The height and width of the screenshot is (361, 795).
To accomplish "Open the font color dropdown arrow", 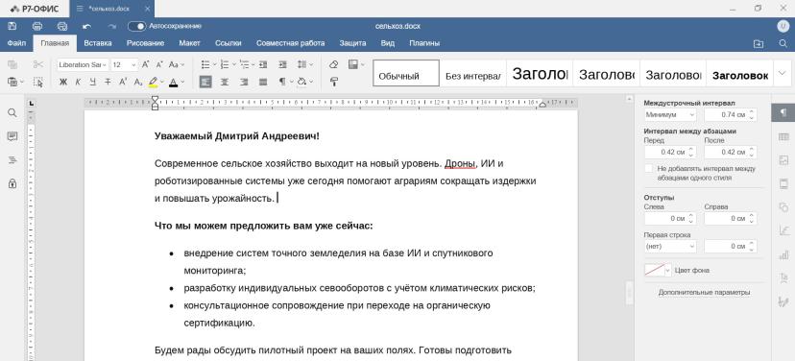I will point(182,82).
